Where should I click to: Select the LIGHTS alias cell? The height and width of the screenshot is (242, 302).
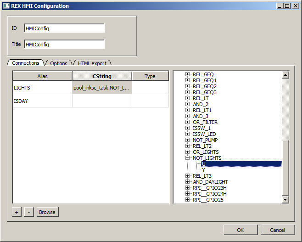(x=42, y=88)
